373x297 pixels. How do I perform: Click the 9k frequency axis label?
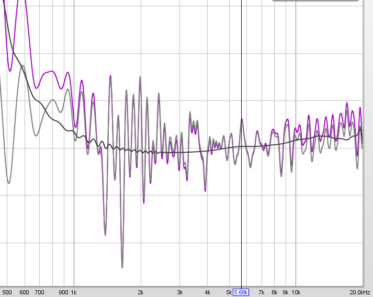pos(286,292)
